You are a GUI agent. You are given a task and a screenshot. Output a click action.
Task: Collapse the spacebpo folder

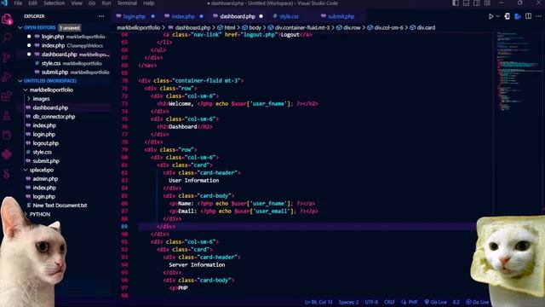26,170
